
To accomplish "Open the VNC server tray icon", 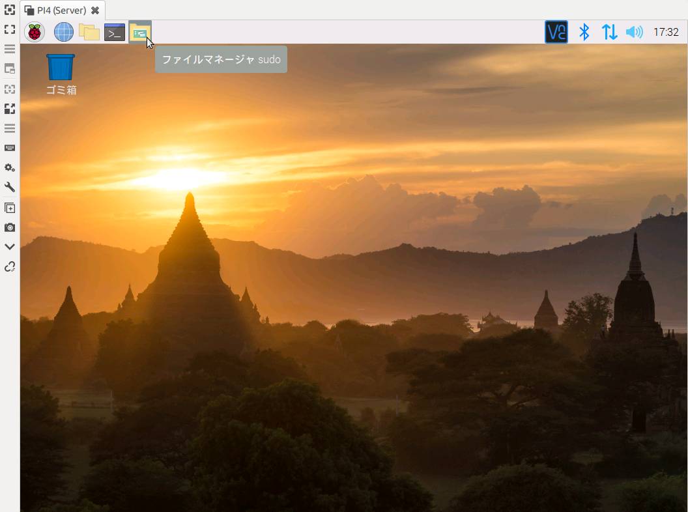I will 556,32.
